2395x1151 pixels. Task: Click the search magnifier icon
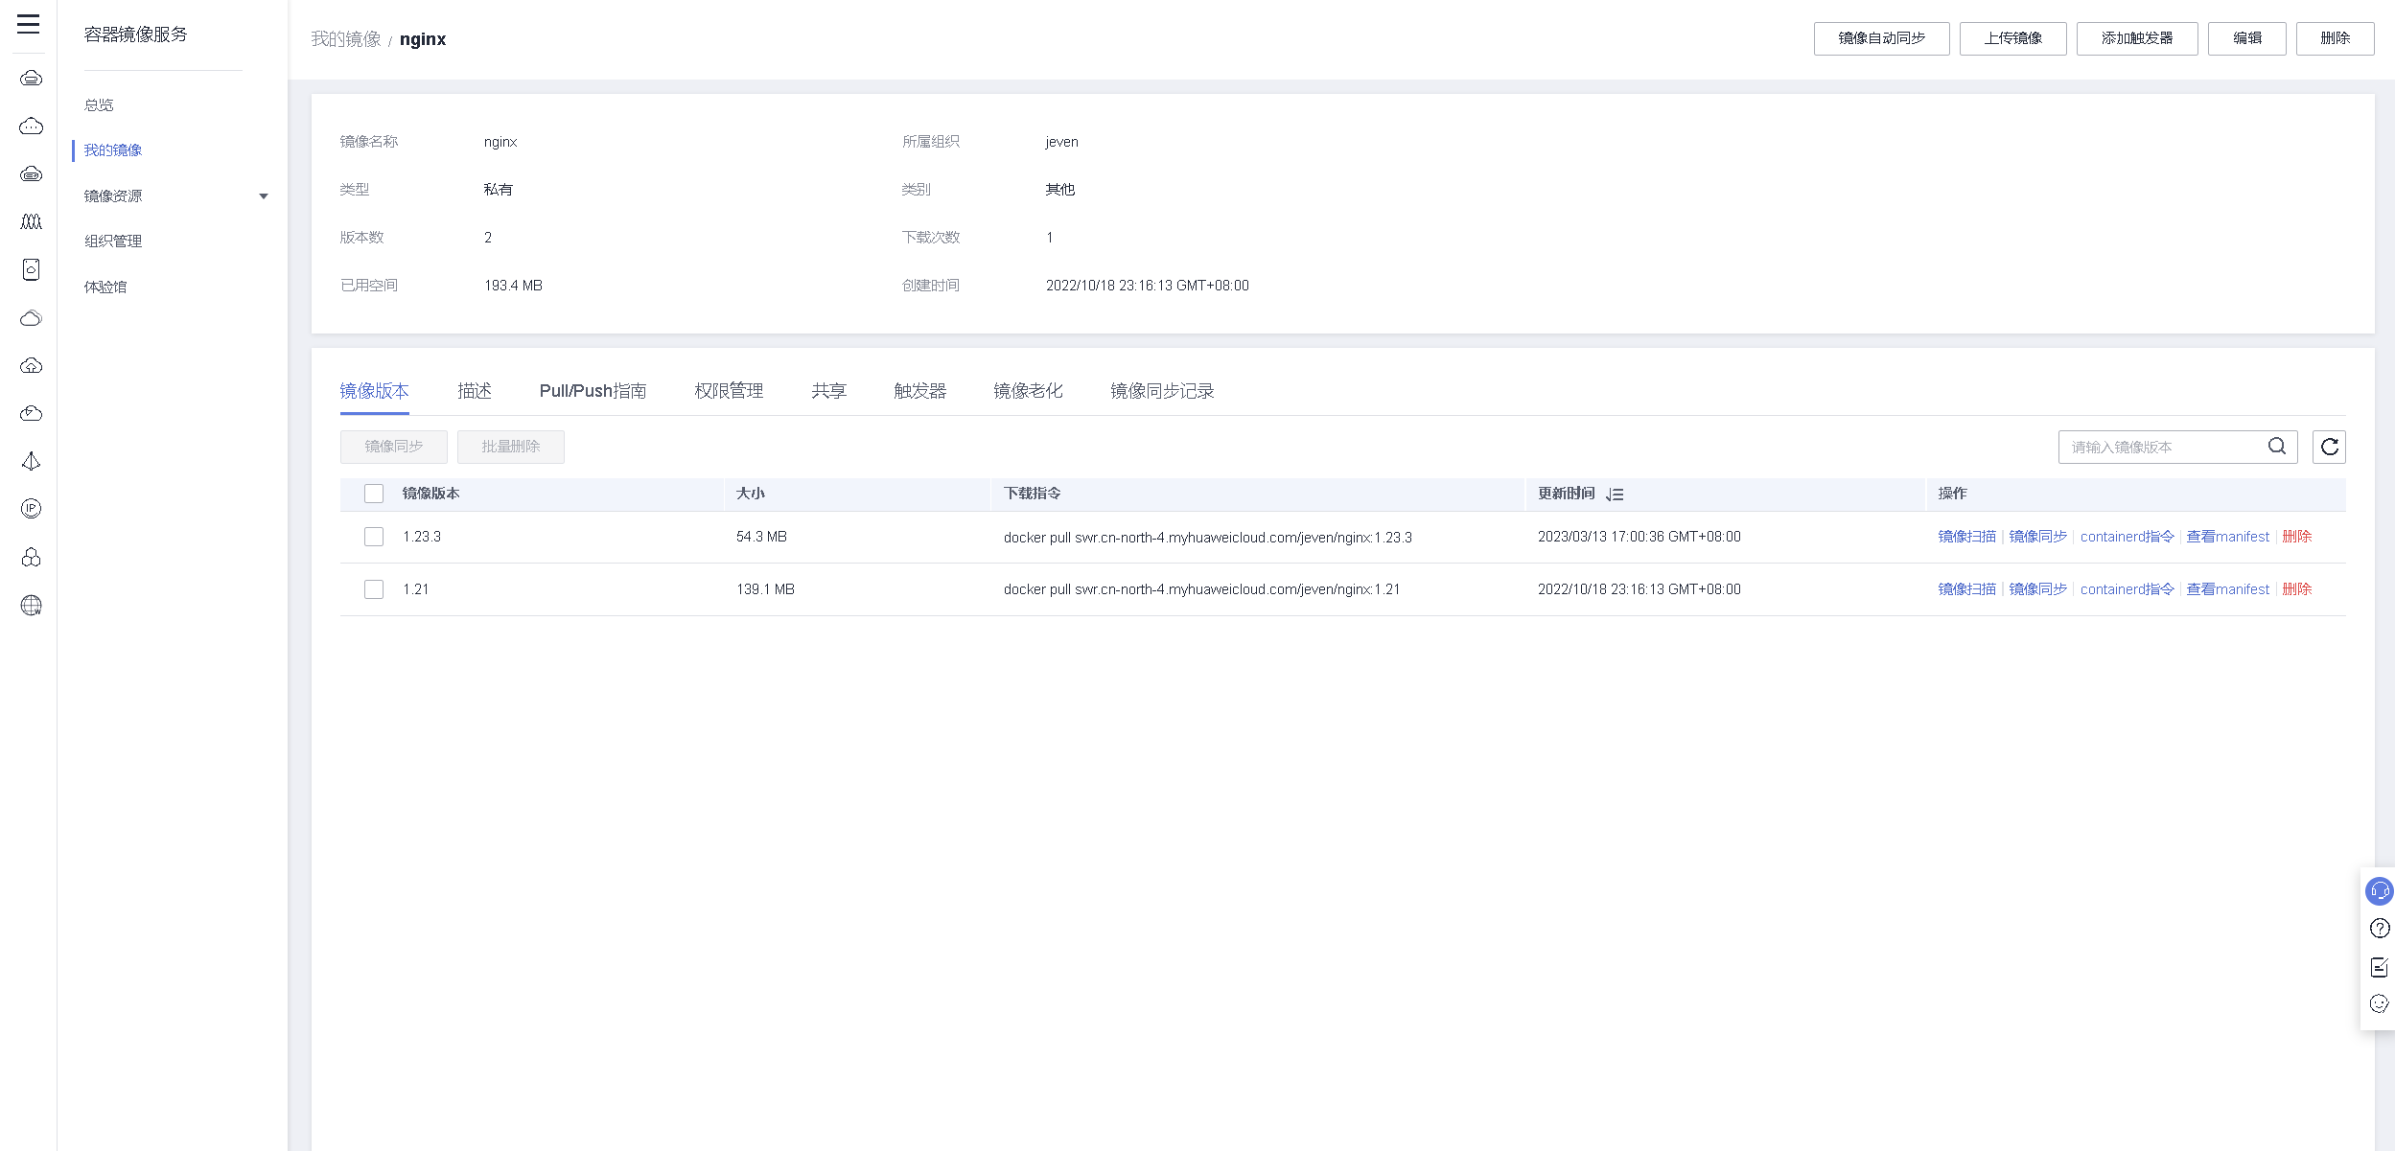tap(2276, 447)
